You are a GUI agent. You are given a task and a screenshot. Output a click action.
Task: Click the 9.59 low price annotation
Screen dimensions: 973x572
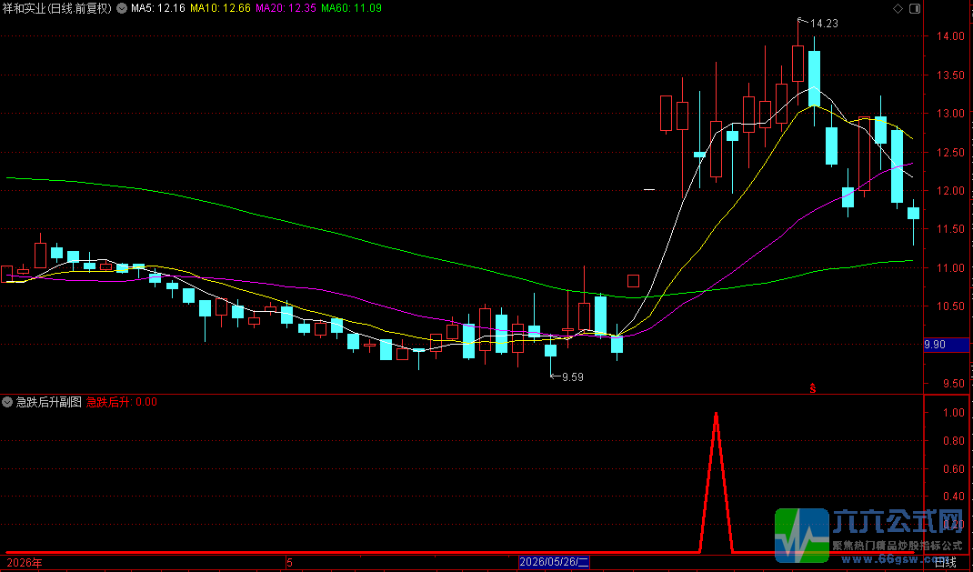573,377
